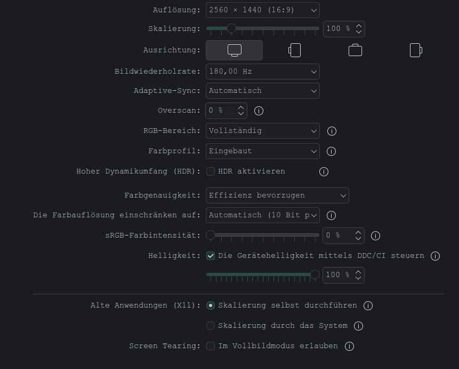Show info about the Overscan setting
459x369 pixels.
[x=259, y=111]
